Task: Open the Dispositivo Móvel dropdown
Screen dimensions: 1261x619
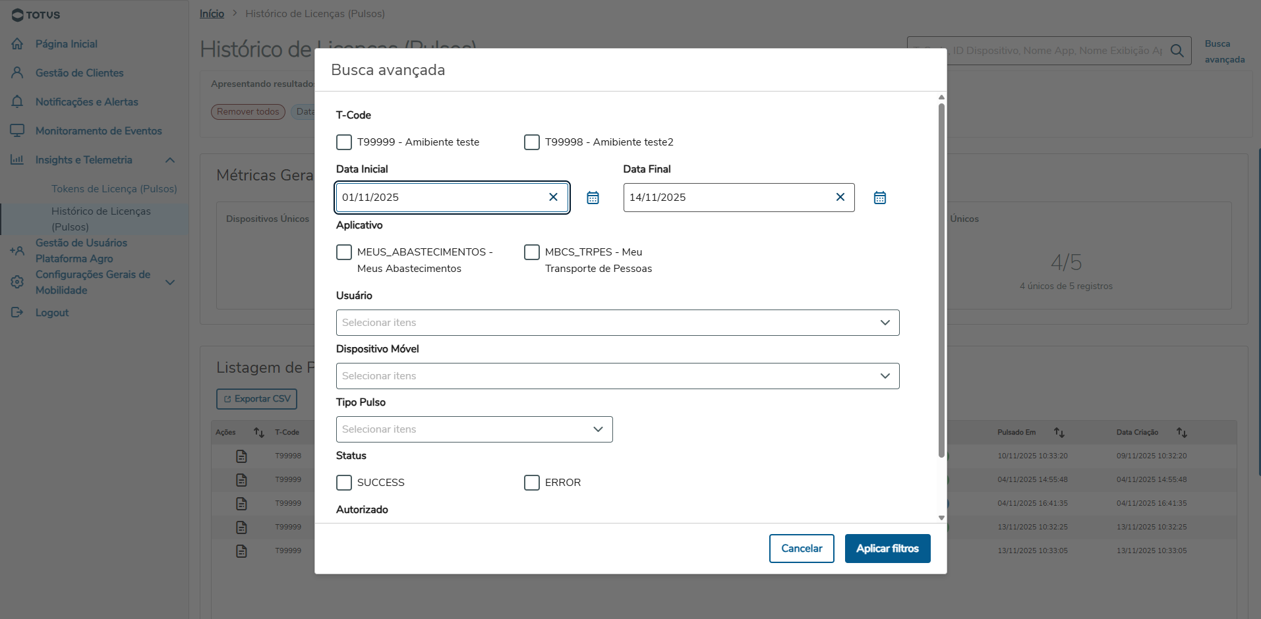Action: [x=617, y=376]
